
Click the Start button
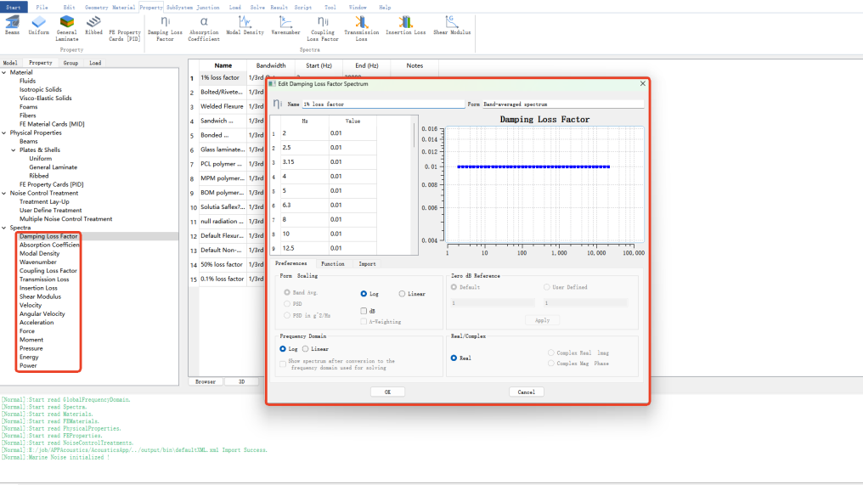tap(14, 7)
